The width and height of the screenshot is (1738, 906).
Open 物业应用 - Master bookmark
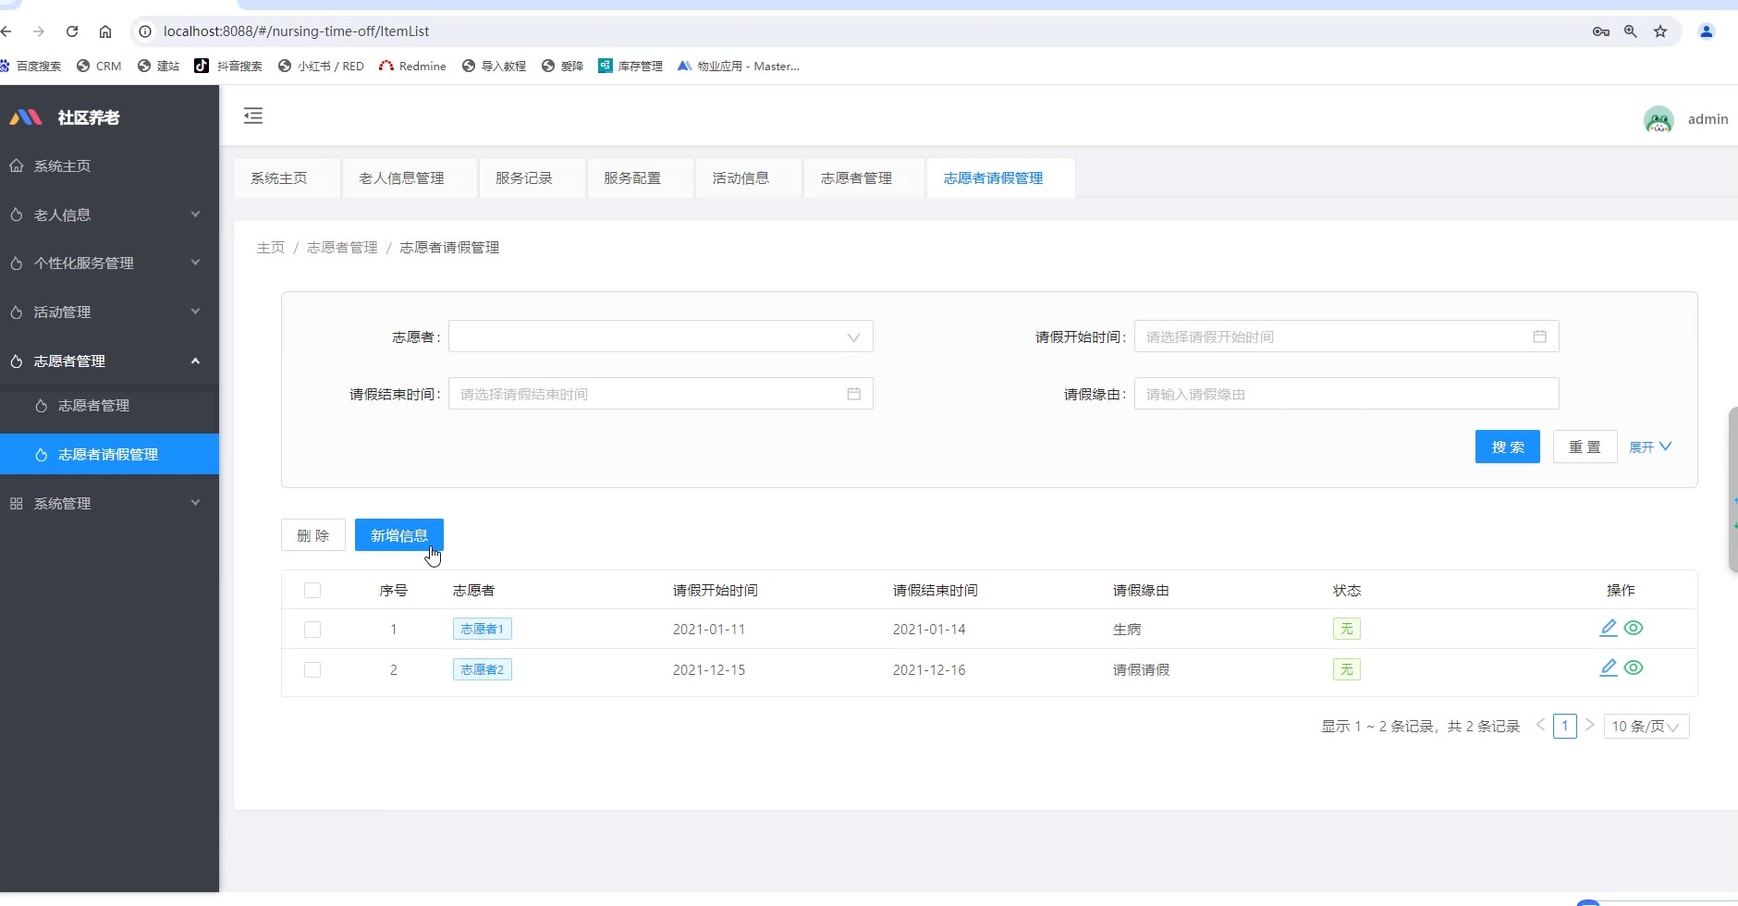[739, 66]
